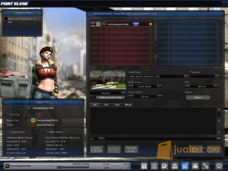
Task: Switch to the Clan chat tab
Action: (x=117, y=105)
